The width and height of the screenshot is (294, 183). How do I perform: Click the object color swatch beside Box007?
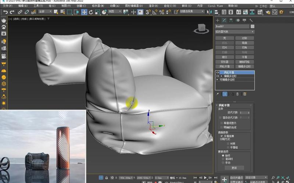point(252,26)
